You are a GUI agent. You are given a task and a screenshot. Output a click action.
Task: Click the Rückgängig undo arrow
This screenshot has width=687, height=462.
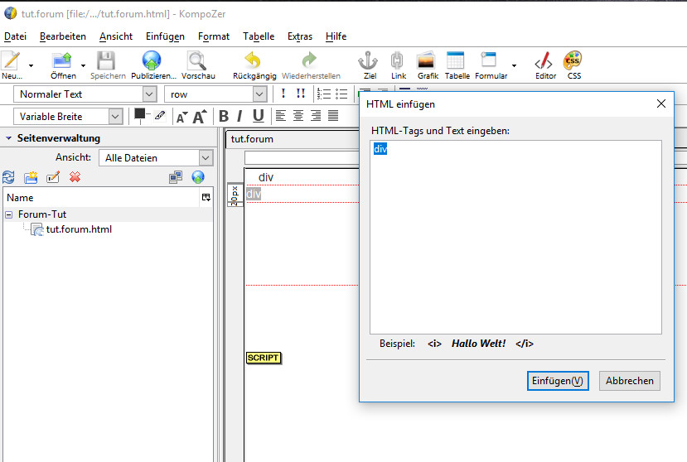[x=253, y=60]
